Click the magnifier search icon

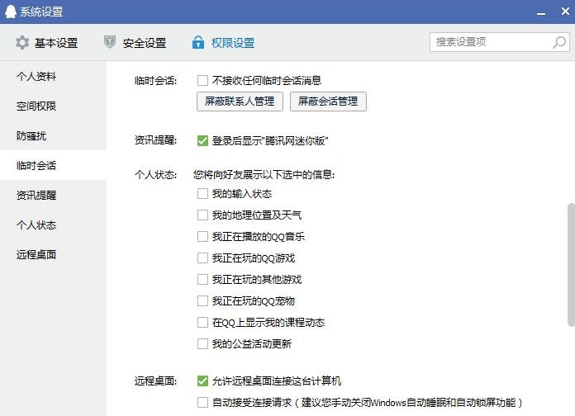pos(559,42)
